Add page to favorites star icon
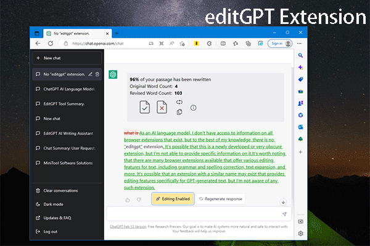Viewport: 370px width, 246px height. pos(182,43)
